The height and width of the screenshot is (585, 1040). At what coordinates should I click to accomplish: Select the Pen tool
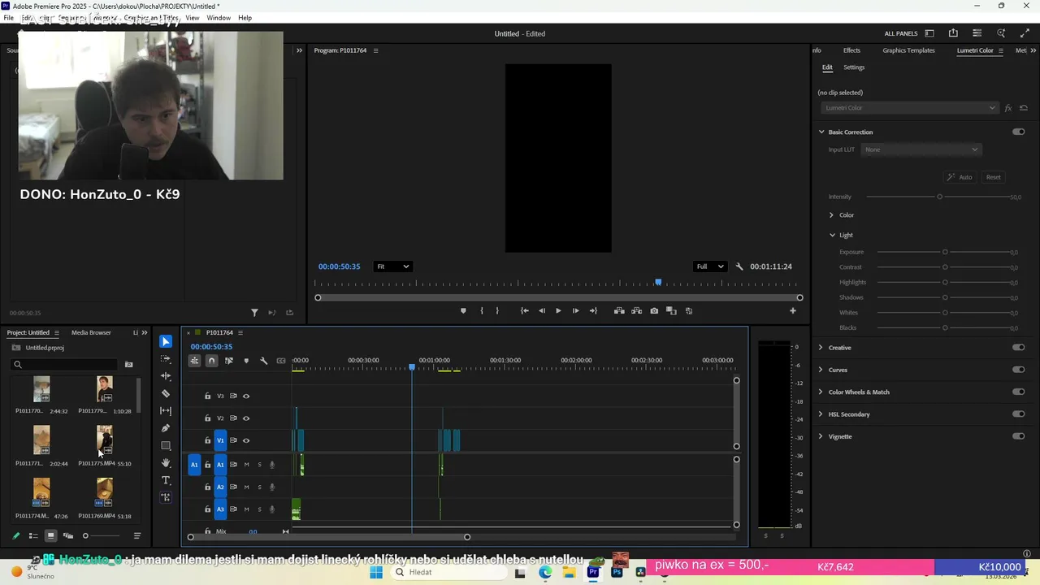click(x=166, y=428)
